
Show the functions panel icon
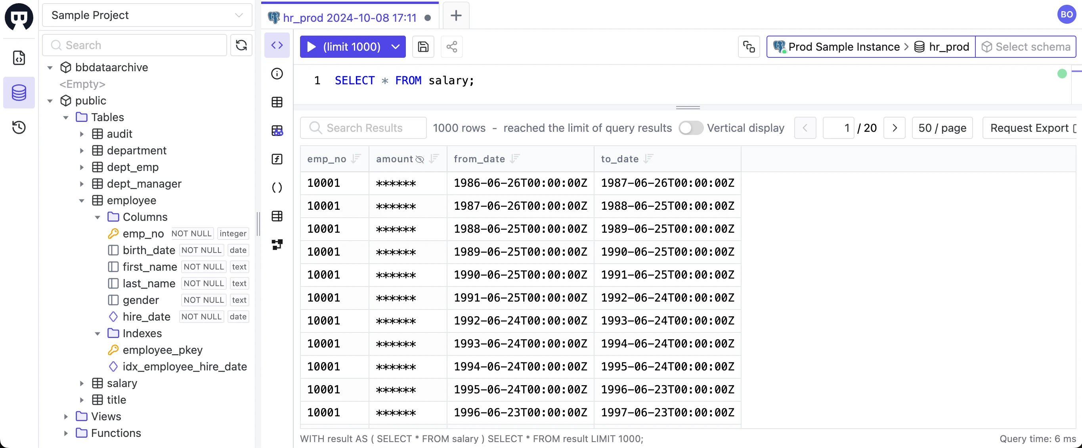[277, 159]
